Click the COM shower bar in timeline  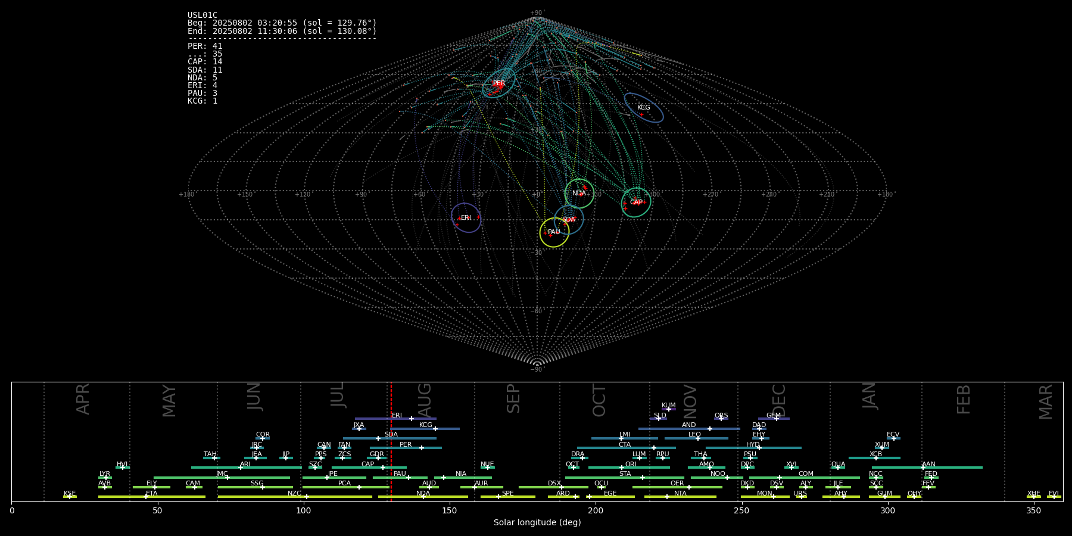[x=805, y=477]
